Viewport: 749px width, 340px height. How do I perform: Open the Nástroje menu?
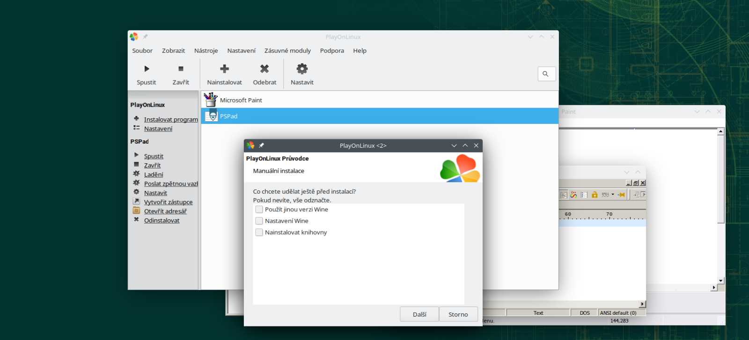206,51
